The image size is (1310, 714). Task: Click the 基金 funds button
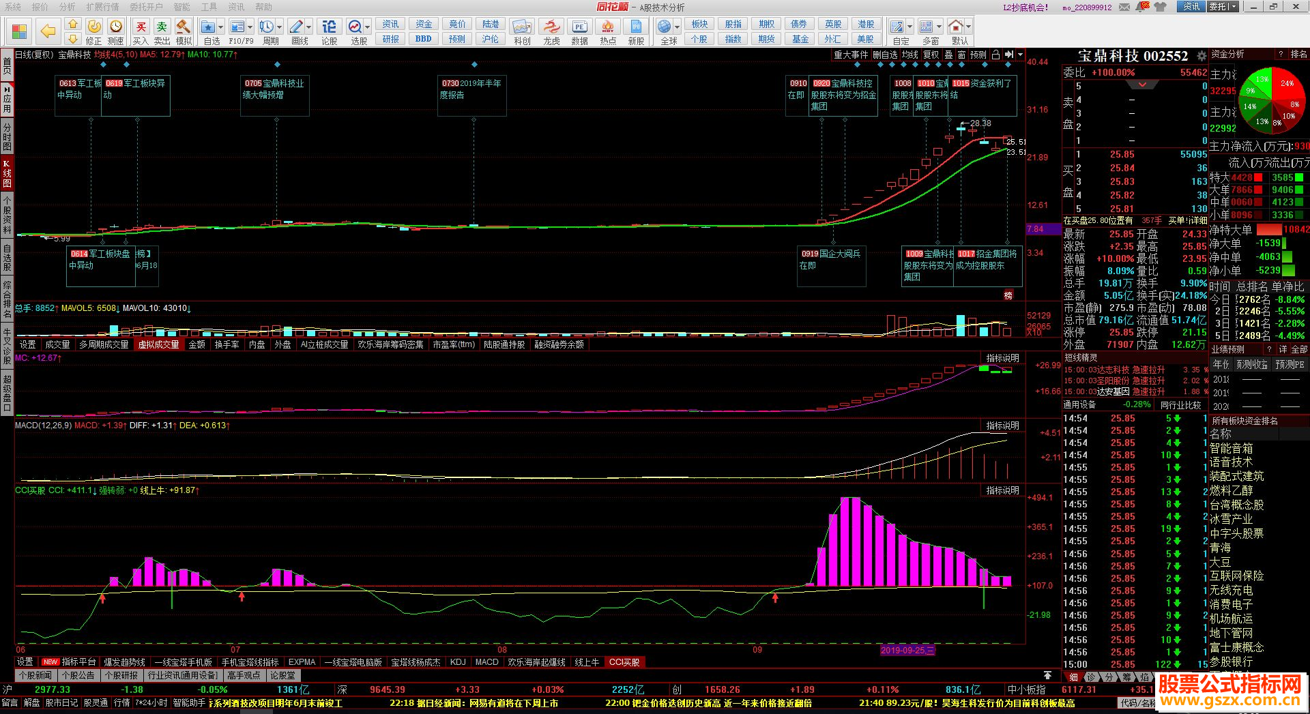pyautogui.click(x=800, y=39)
